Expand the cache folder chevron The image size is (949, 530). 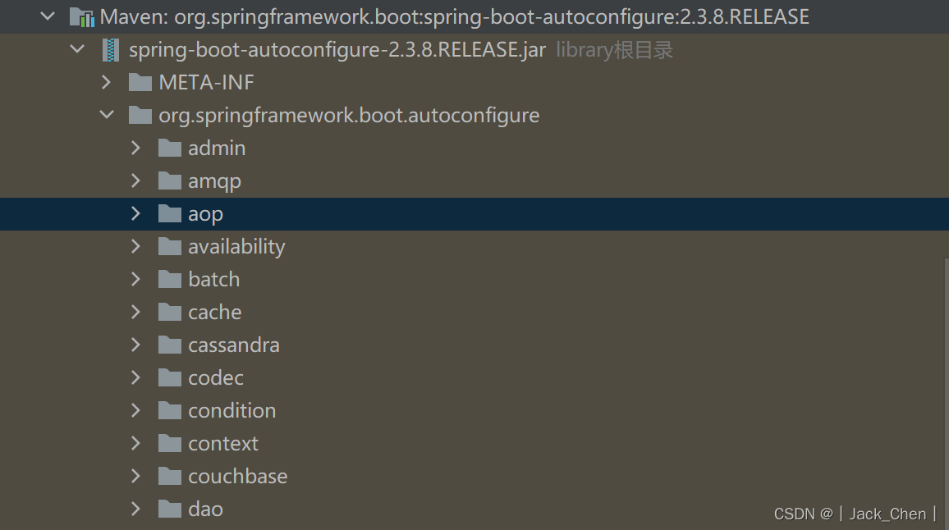(x=135, y=312)
